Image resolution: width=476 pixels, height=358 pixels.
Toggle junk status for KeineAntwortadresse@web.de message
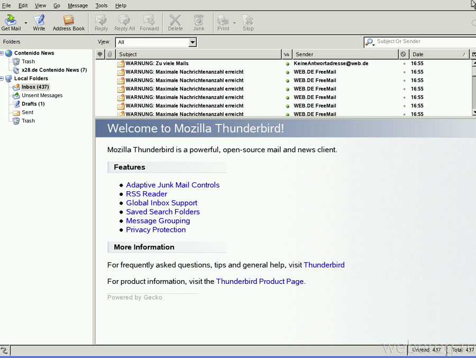(404, 64)
